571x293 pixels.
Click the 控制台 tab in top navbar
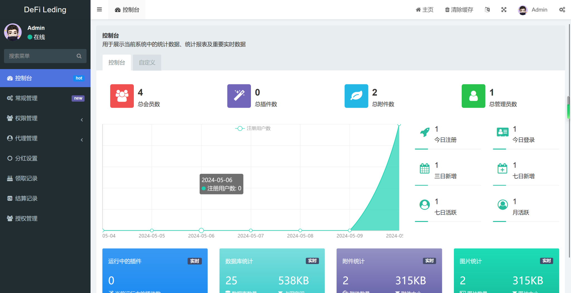tap(127, 10)
